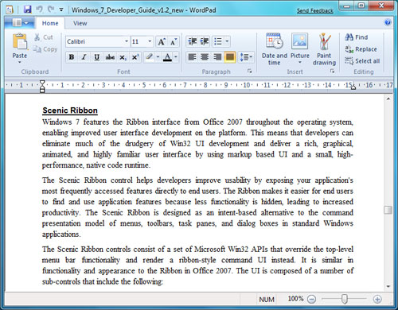Click the Redo icon in quick access toolbar
The width and height of the screenshot is (398, 310).
click(x=51, y=10)
